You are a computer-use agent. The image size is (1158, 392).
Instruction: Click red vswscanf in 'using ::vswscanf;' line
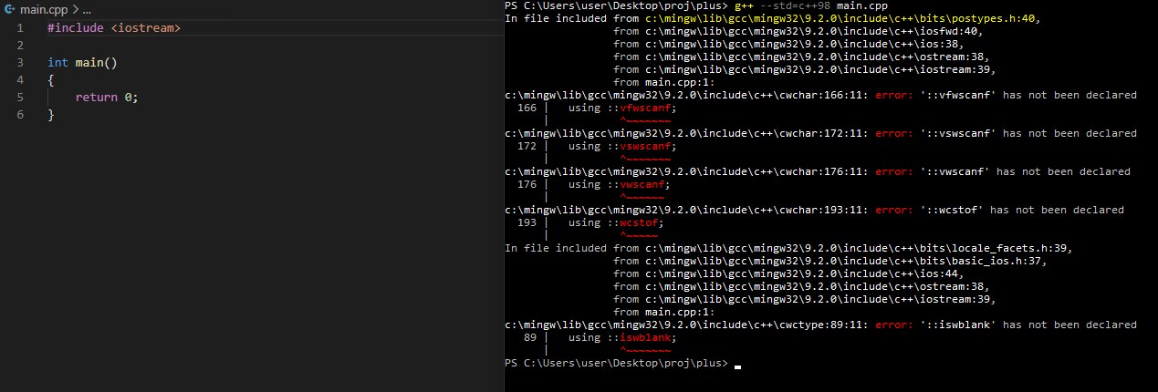645,146
